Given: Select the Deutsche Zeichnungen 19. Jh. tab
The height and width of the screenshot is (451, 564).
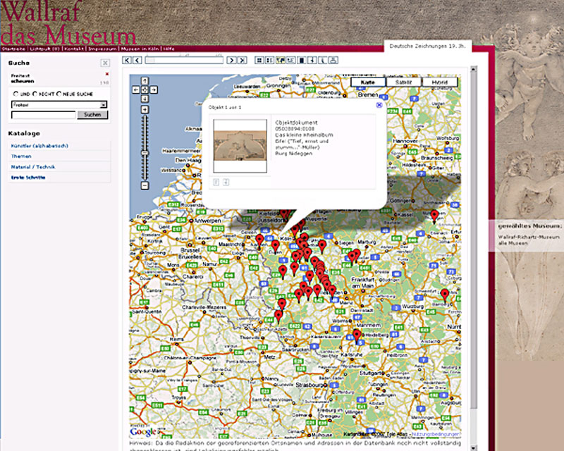Looking at the screenshot, I should (427, 46).
